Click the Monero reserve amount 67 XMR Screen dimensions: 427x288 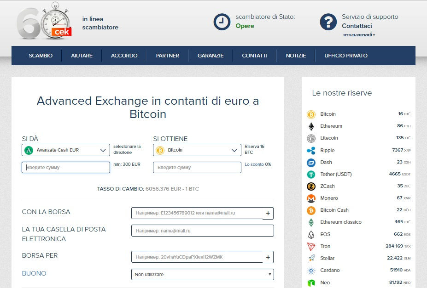point(404,198)
